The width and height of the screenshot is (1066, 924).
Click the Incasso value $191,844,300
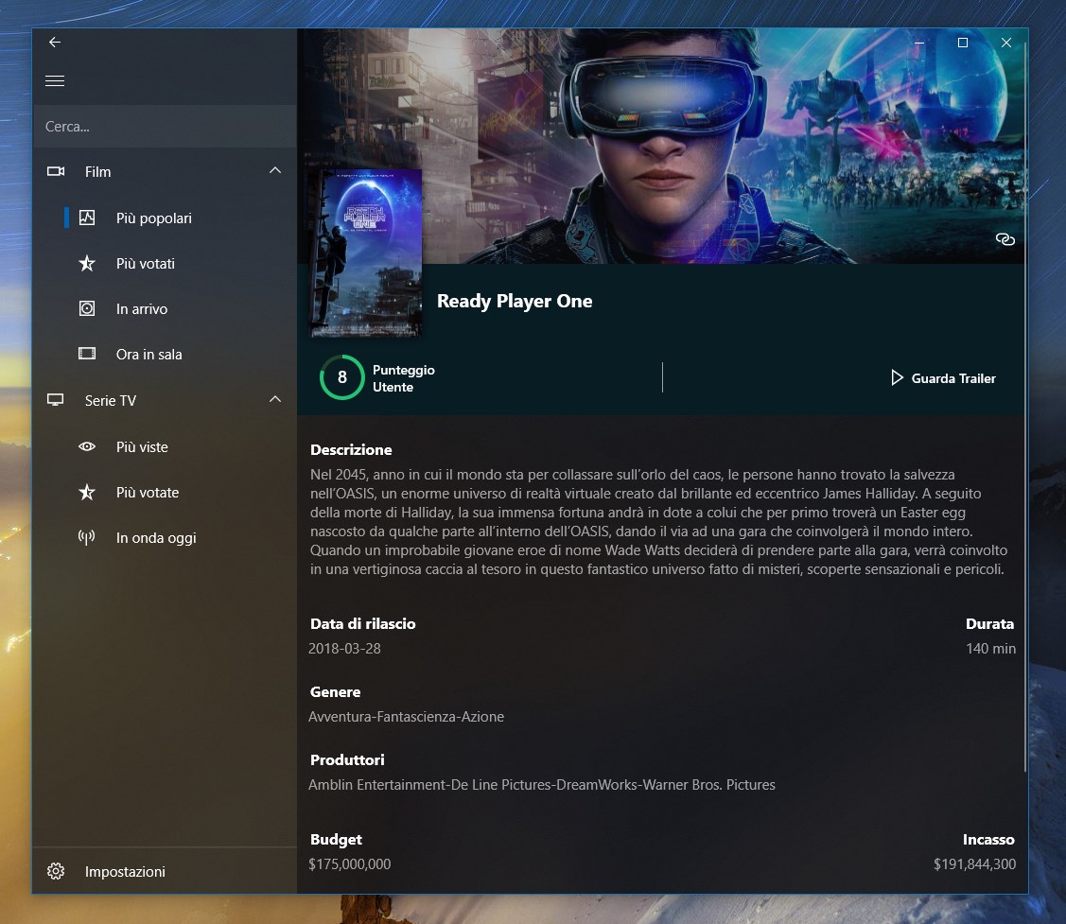975,864
